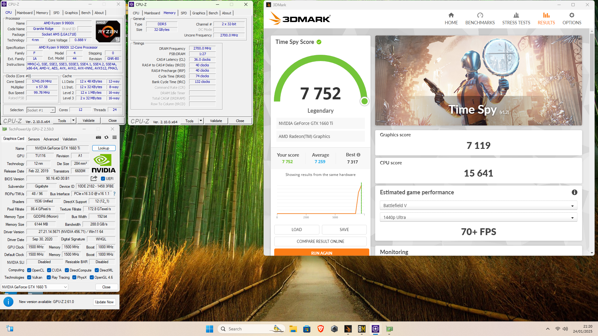
Task: Click the green marker on the score gauge
Action: [x=364, y=101]
